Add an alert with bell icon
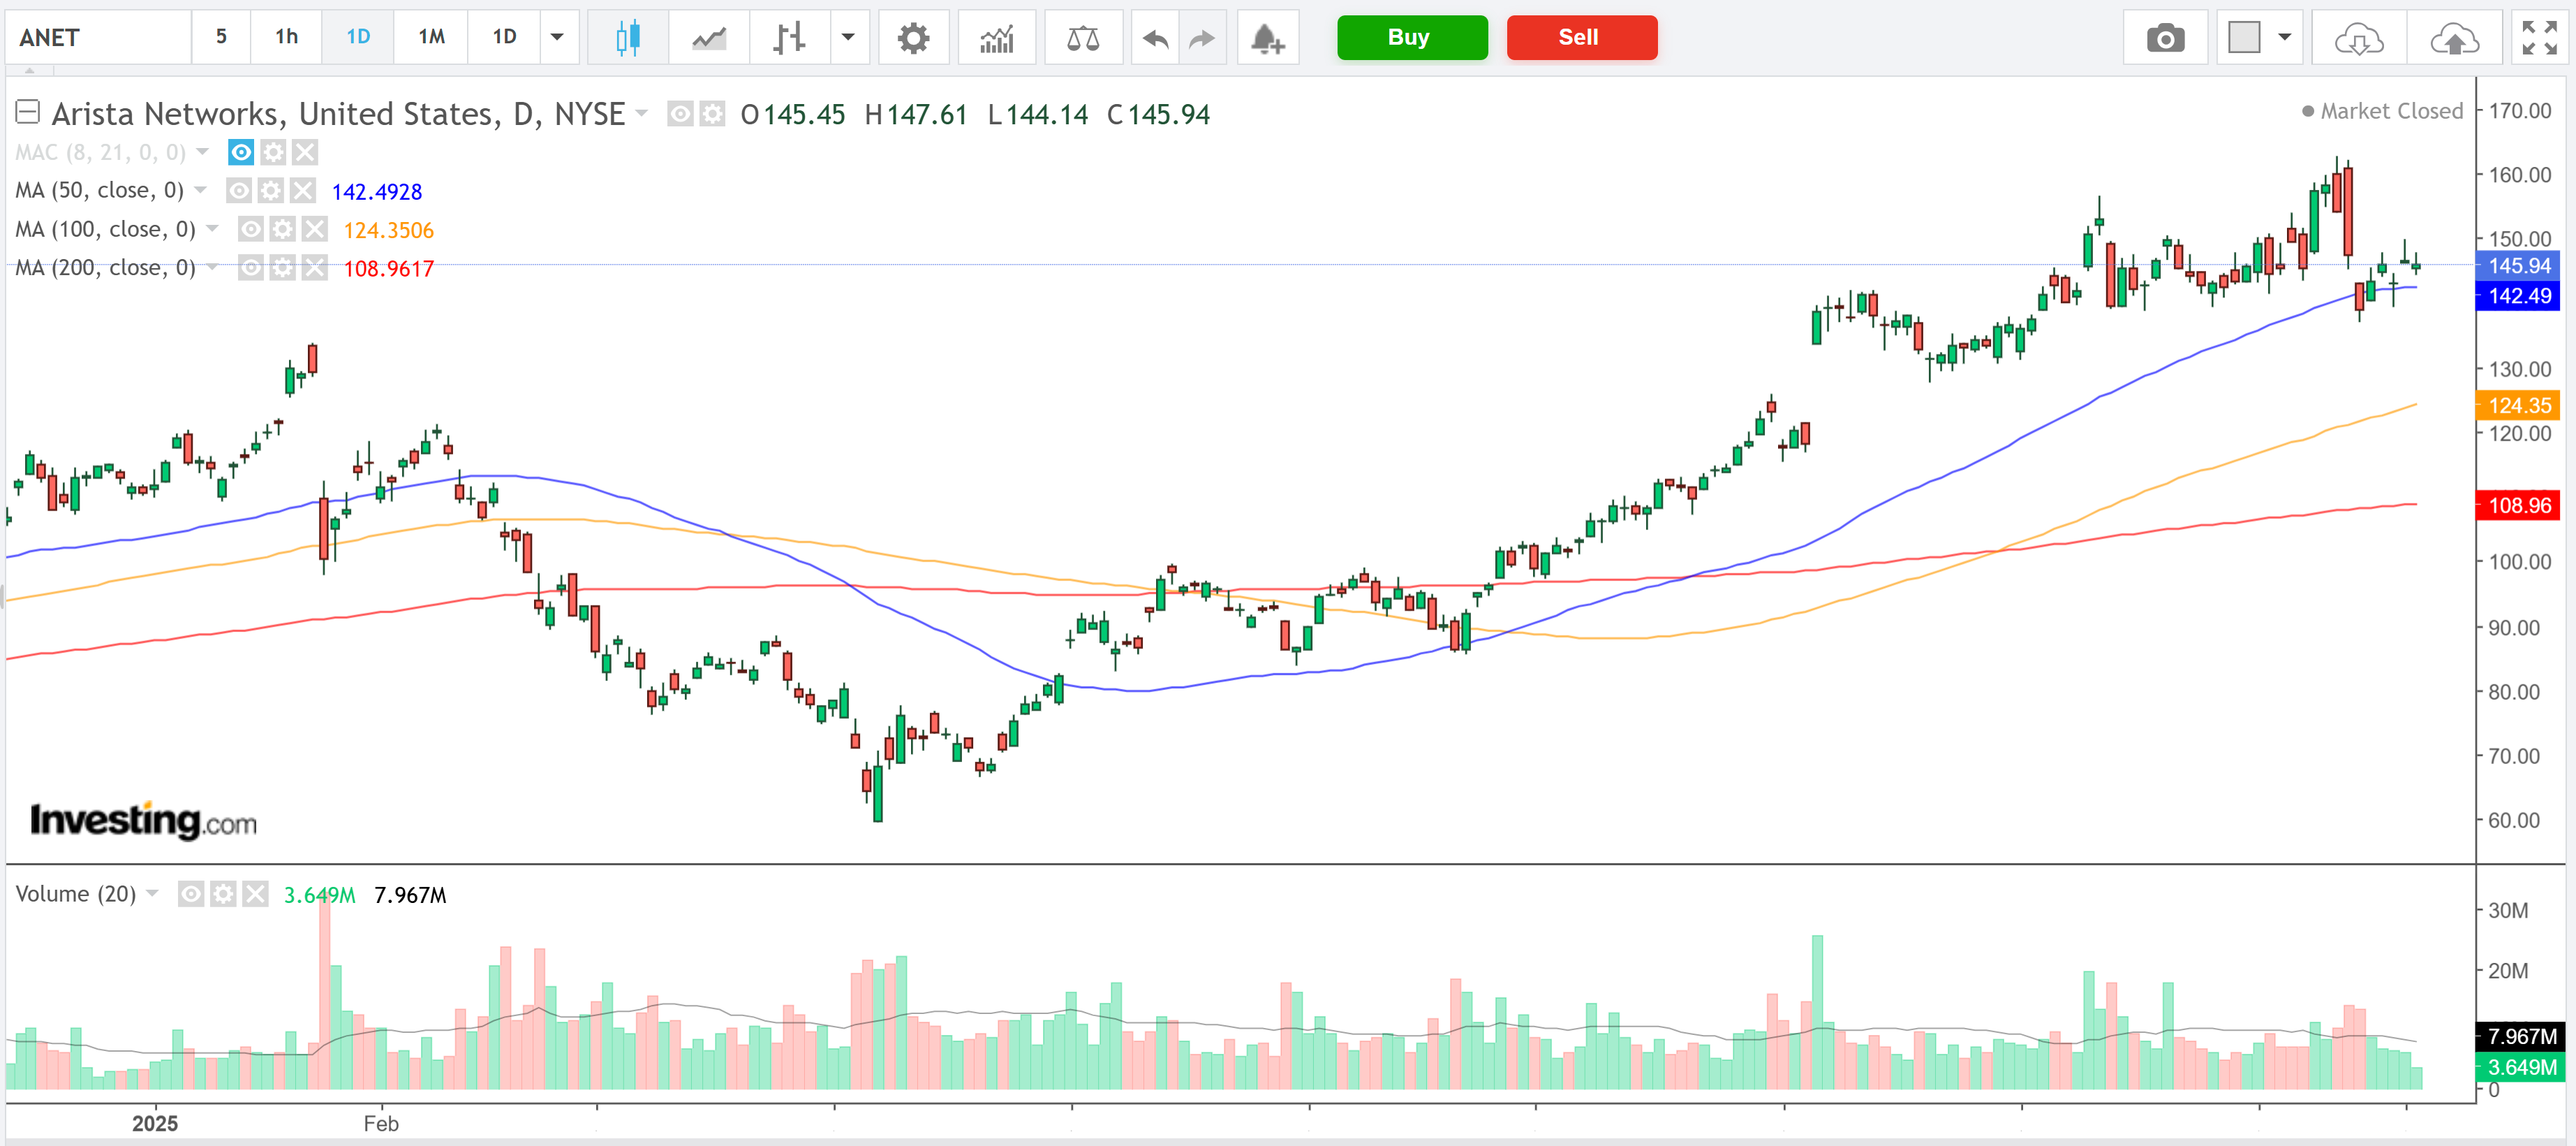 tap(1267, 38)
